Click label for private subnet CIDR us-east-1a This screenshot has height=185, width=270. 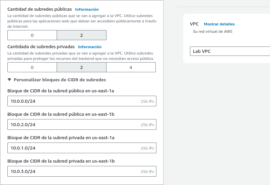tap(61, 137)
